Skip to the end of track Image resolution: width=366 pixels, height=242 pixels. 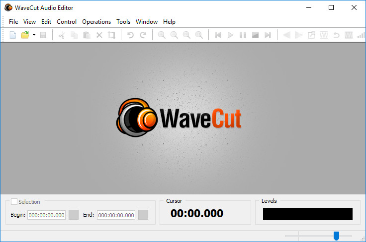pyautogui.click(x=268, y=35)
